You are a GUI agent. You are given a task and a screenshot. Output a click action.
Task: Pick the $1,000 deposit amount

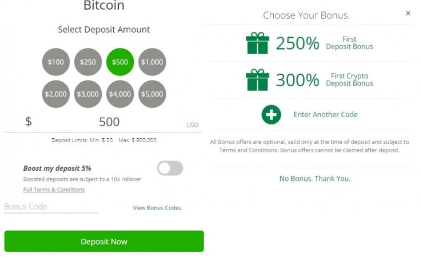coord(152,61)
